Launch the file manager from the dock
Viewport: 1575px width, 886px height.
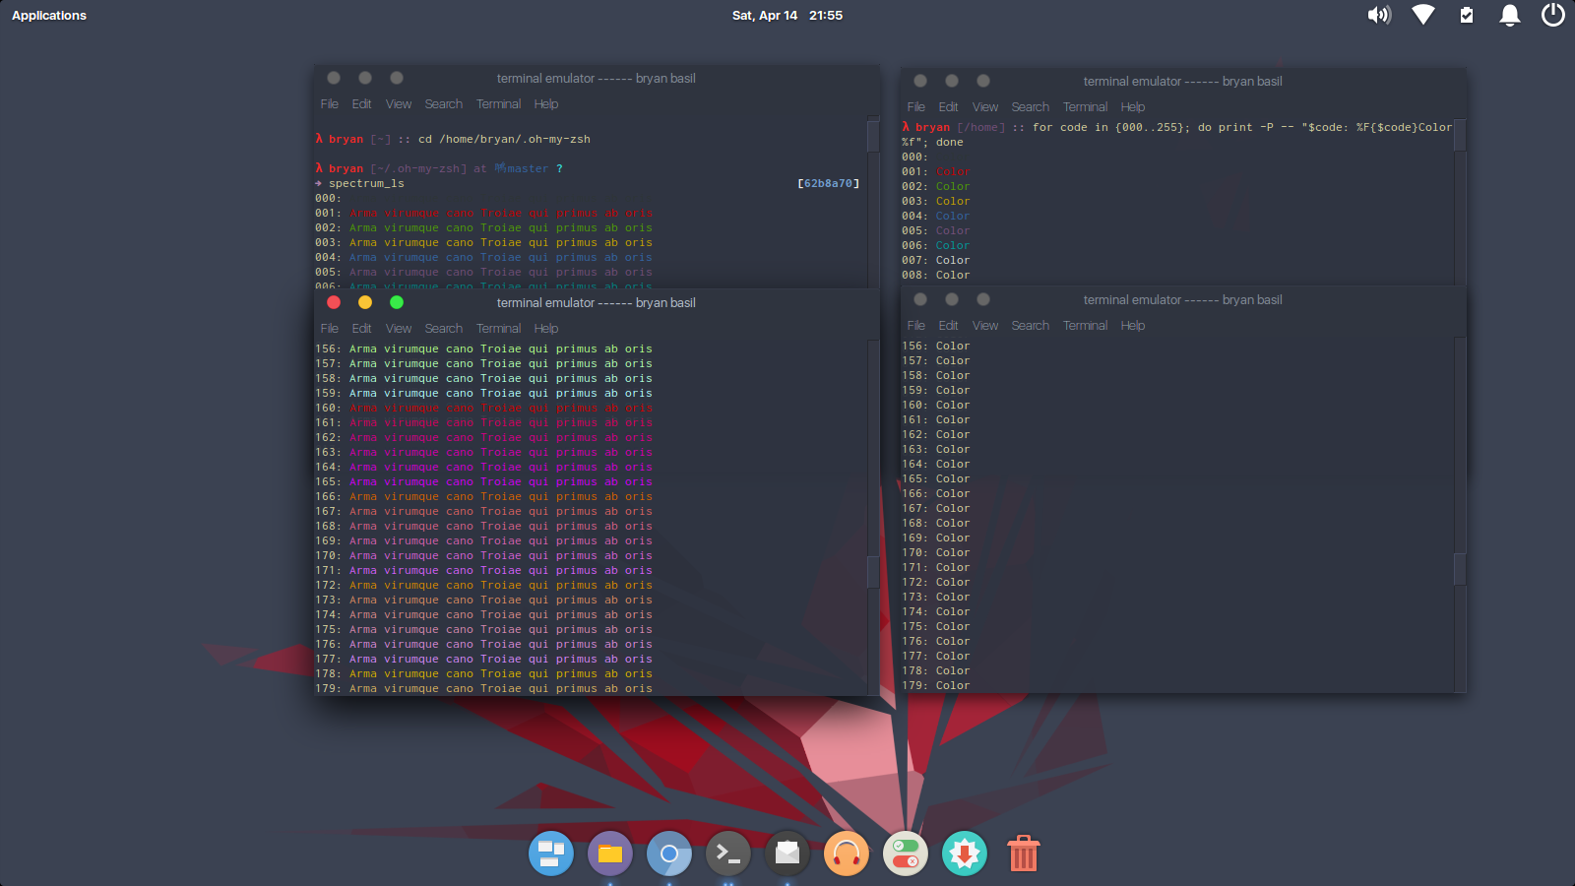[x=610, y=854]
